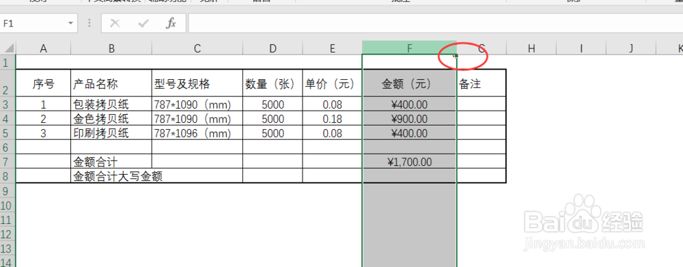Click serial number 2 cell

43,118
